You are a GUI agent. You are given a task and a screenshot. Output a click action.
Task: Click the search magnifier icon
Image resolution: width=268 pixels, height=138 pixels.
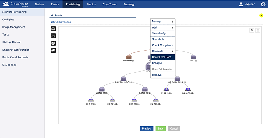pos(52,15)
